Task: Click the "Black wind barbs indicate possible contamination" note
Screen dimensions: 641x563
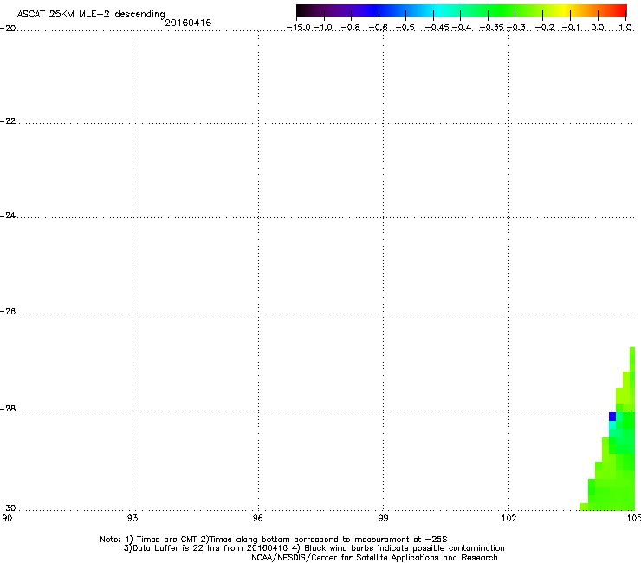Action: [x=405, y=548]
